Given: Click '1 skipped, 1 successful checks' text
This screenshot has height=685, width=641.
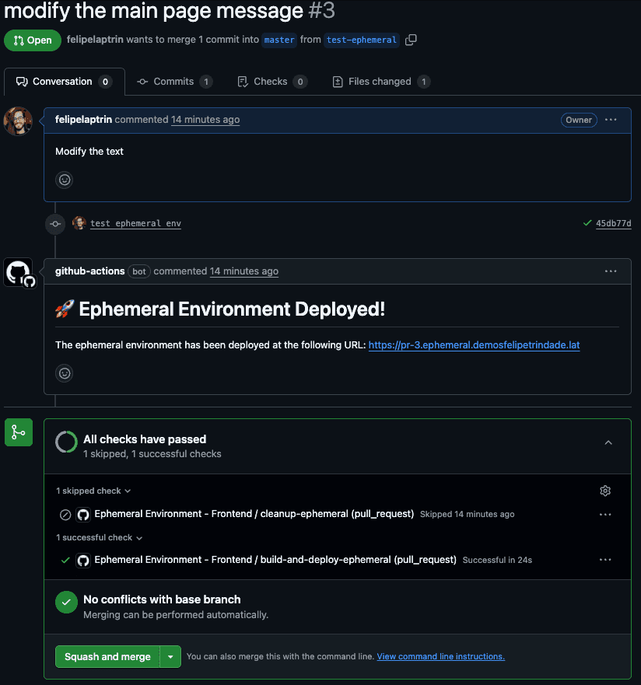Looking at the screenshot, I should [152, 454].
